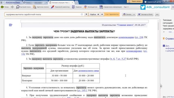Expand the search history dropdown arrow
Screen dimensions: 174x98
coord(86,14)
